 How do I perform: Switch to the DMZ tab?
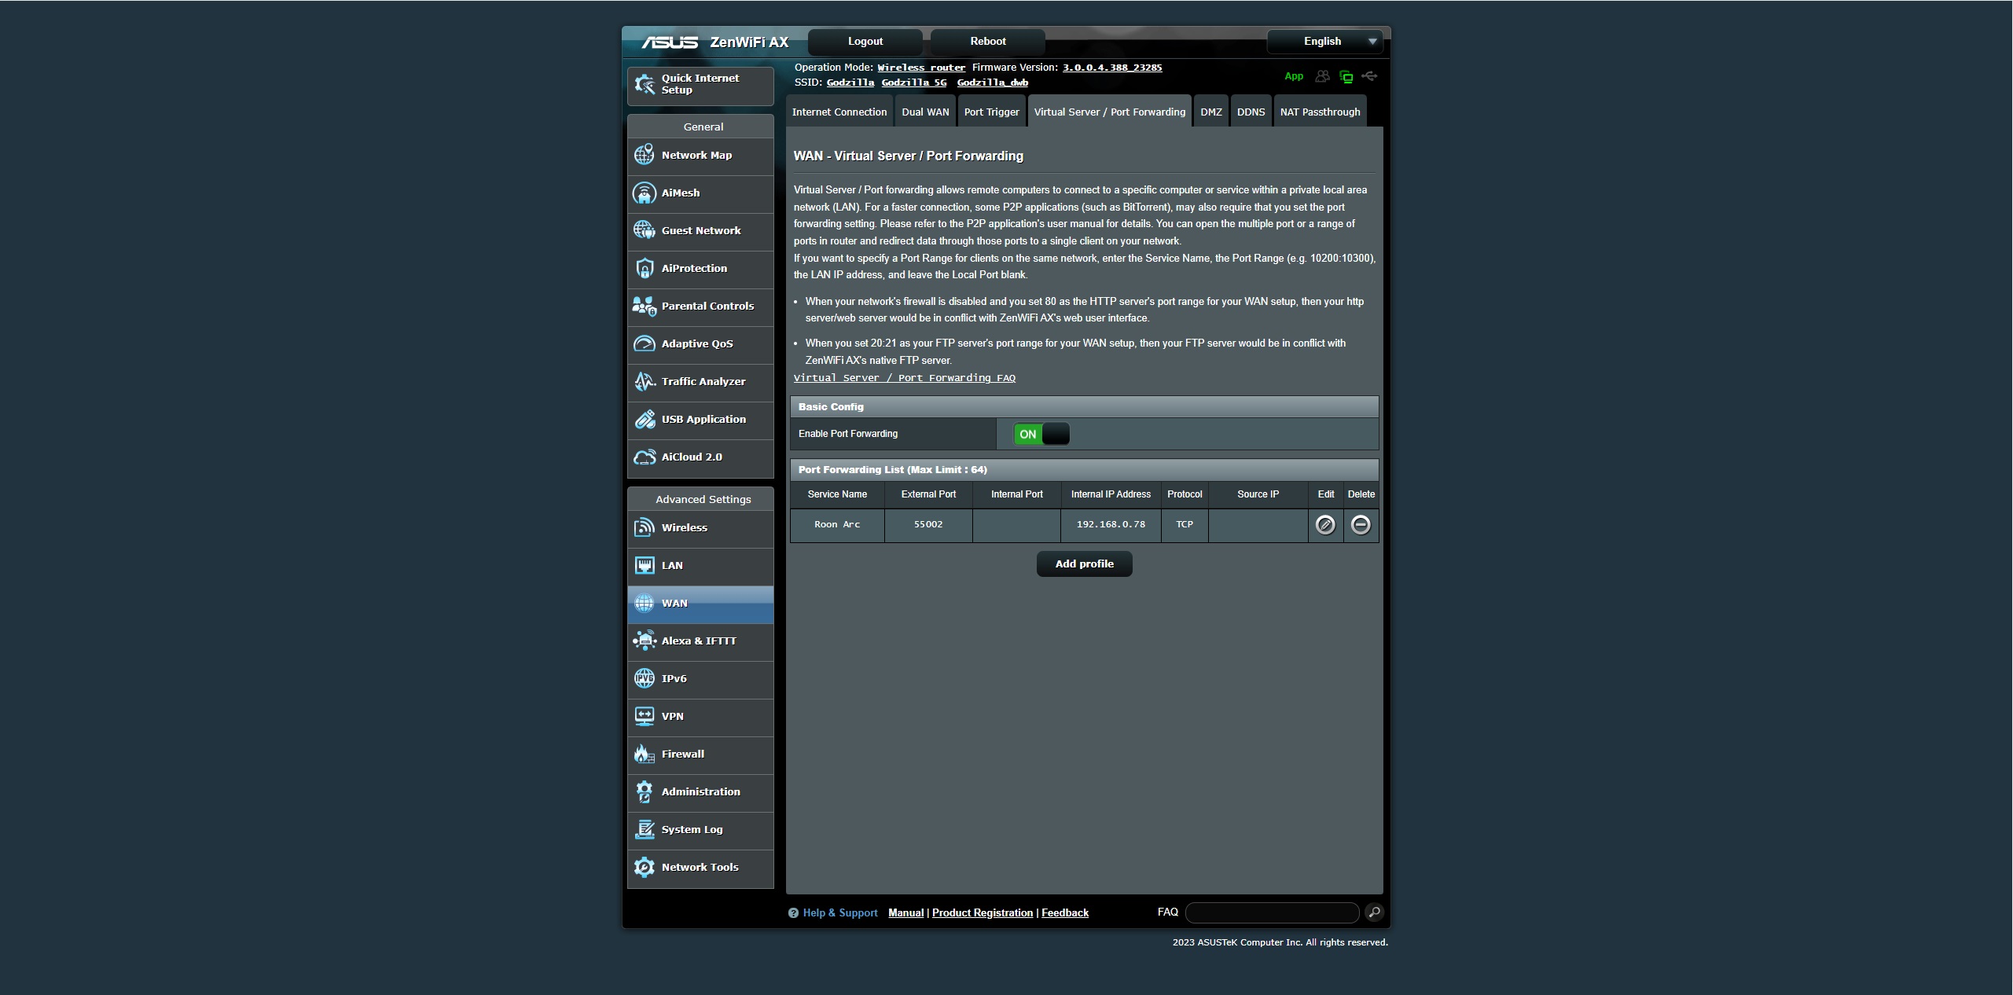click(1210, 112)
